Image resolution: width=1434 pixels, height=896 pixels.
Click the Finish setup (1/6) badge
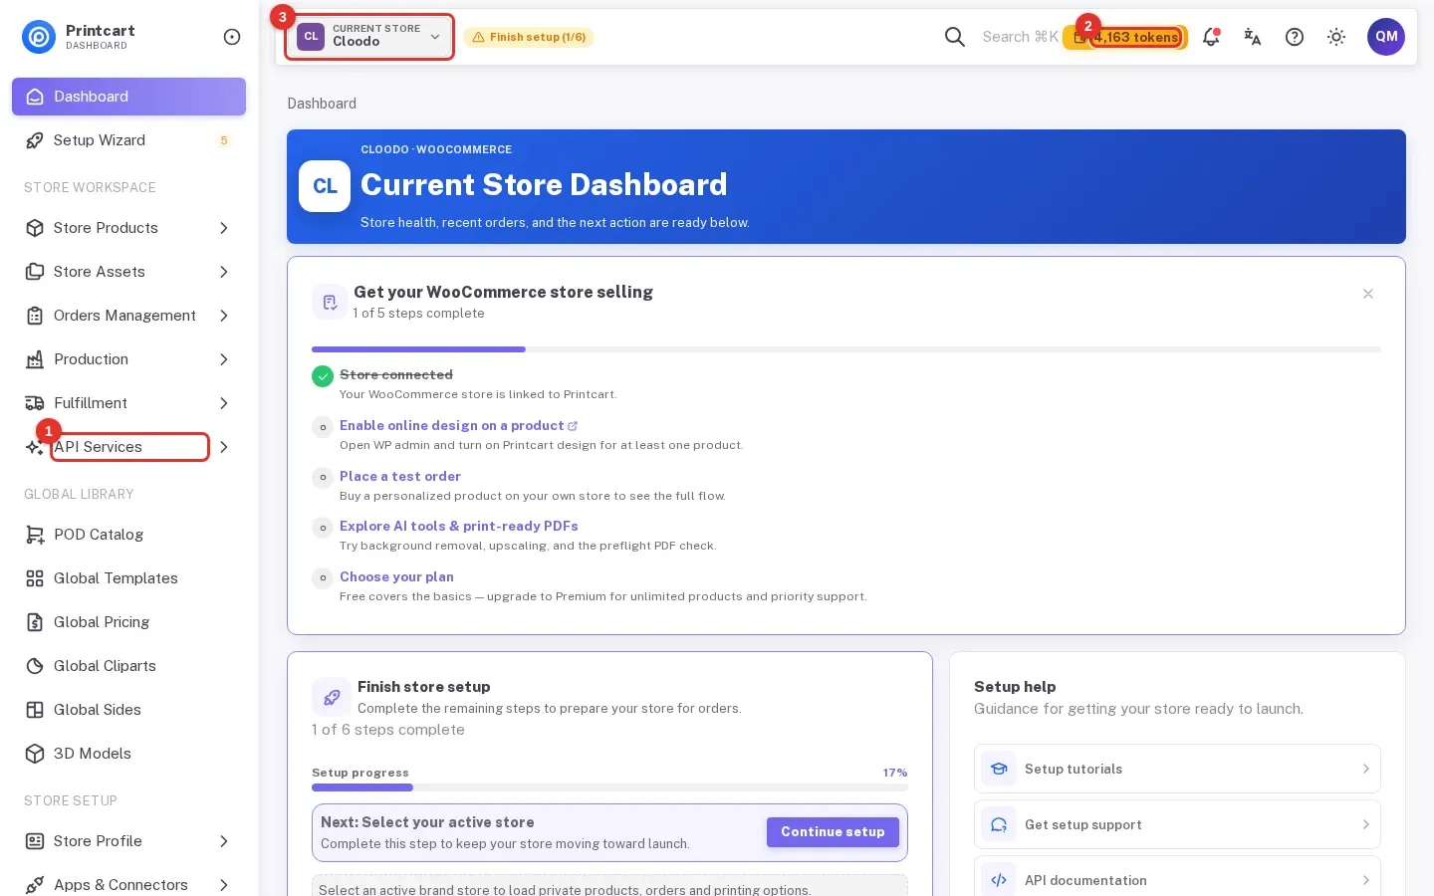529,37
